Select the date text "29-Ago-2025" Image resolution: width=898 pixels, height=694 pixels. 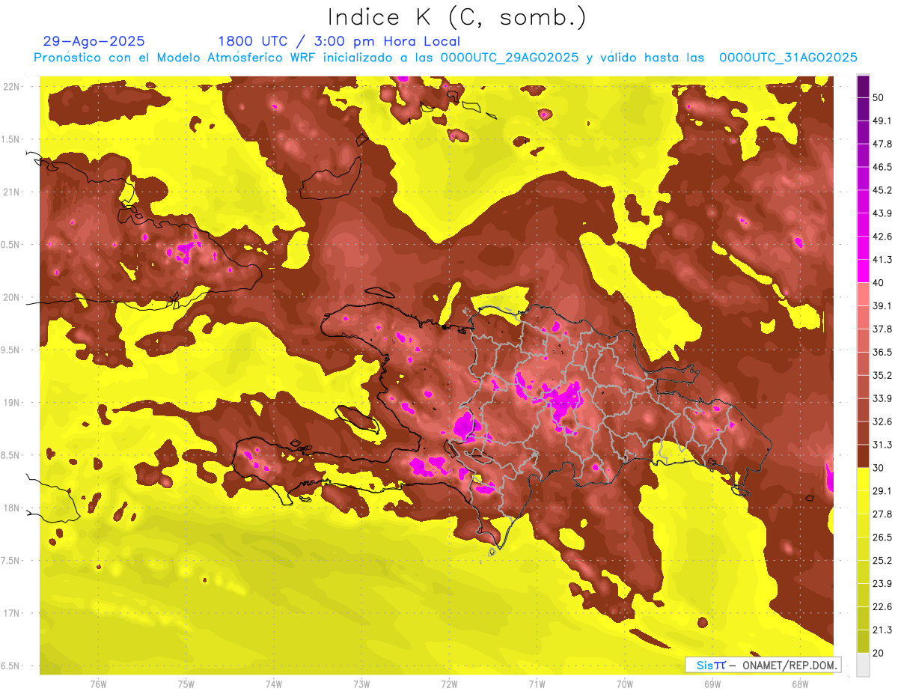pyautogui.click(x=94, y=41)
